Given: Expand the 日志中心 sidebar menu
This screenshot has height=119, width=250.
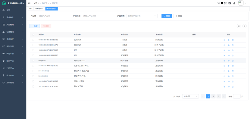Looking at the screenshot, I should pos(13,68).
